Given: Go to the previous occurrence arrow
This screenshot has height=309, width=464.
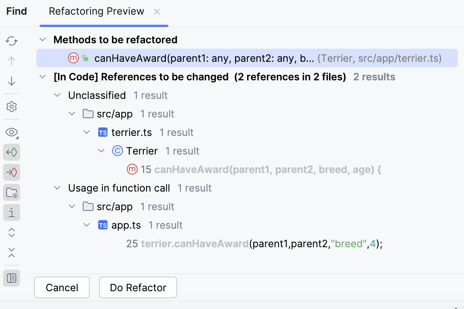Looking at the screenshot, I should click(12, 61).
